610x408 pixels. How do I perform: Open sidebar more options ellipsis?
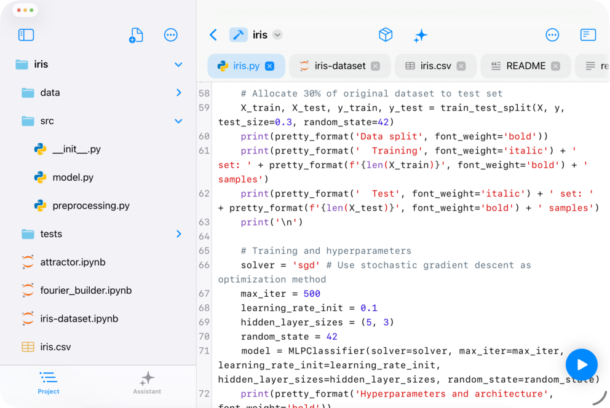tap(171, 35)
